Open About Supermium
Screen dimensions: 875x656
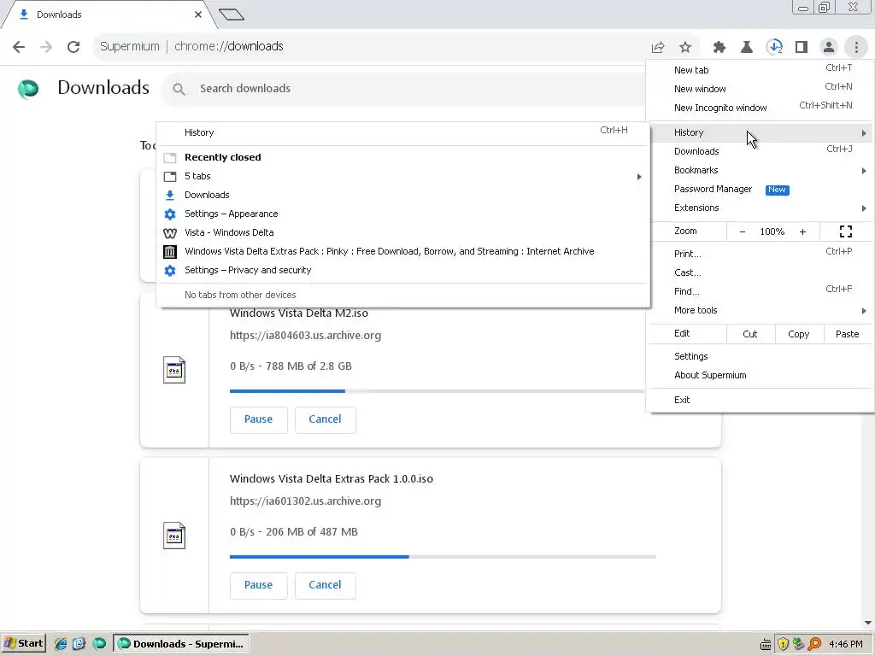coord(760,376)
